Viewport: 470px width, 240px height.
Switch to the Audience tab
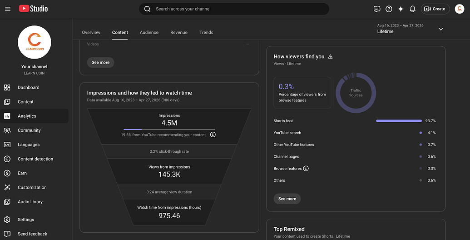[x=149, y=32]
